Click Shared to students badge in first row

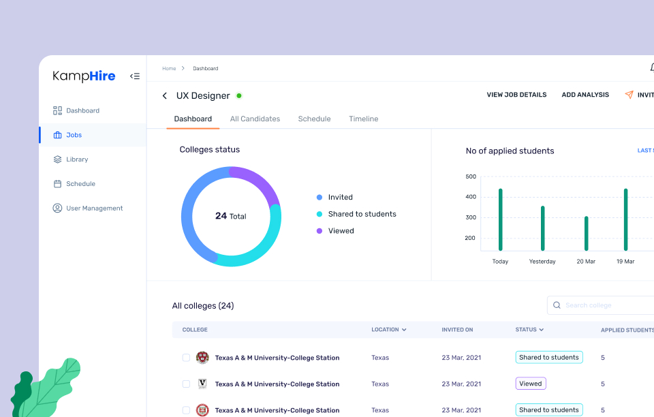click(x=549, y=357)
